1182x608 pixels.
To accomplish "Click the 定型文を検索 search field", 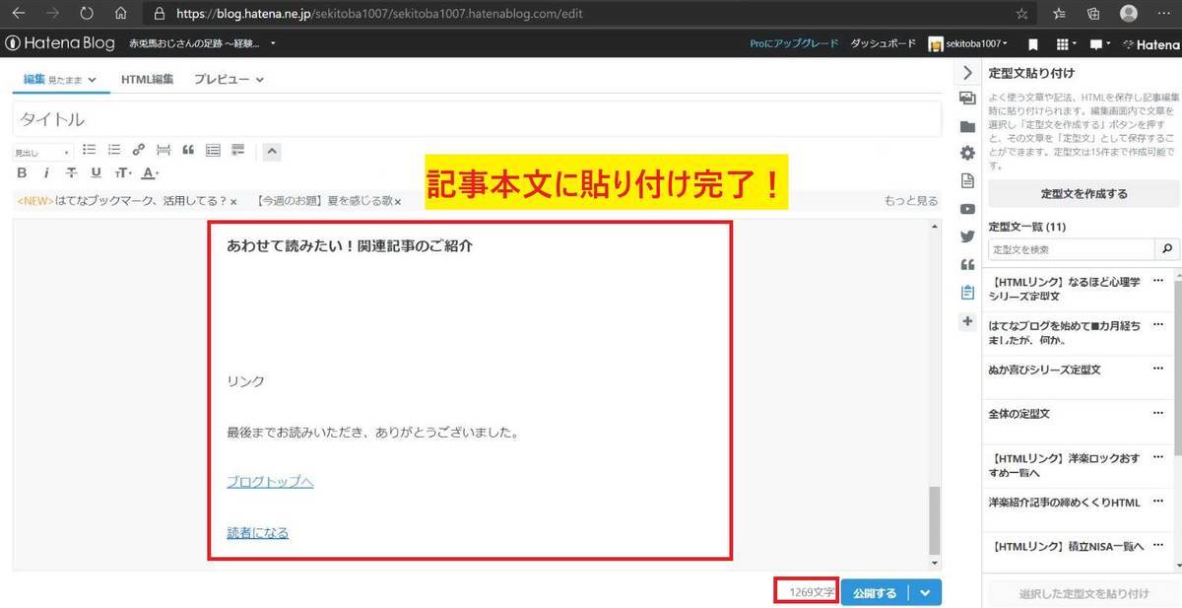I will tap(1073, 249).
